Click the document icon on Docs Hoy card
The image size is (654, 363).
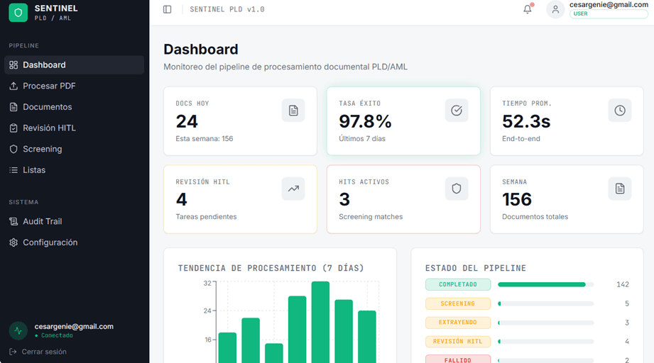pos(293,111)
